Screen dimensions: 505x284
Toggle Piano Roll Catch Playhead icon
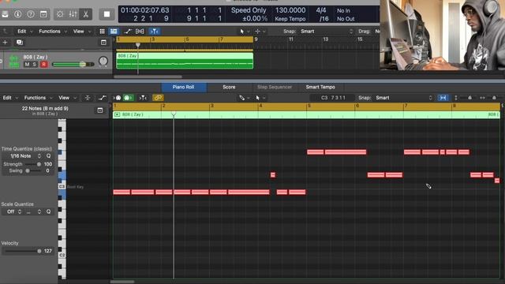pyautogui.click(x=144, y=98)
